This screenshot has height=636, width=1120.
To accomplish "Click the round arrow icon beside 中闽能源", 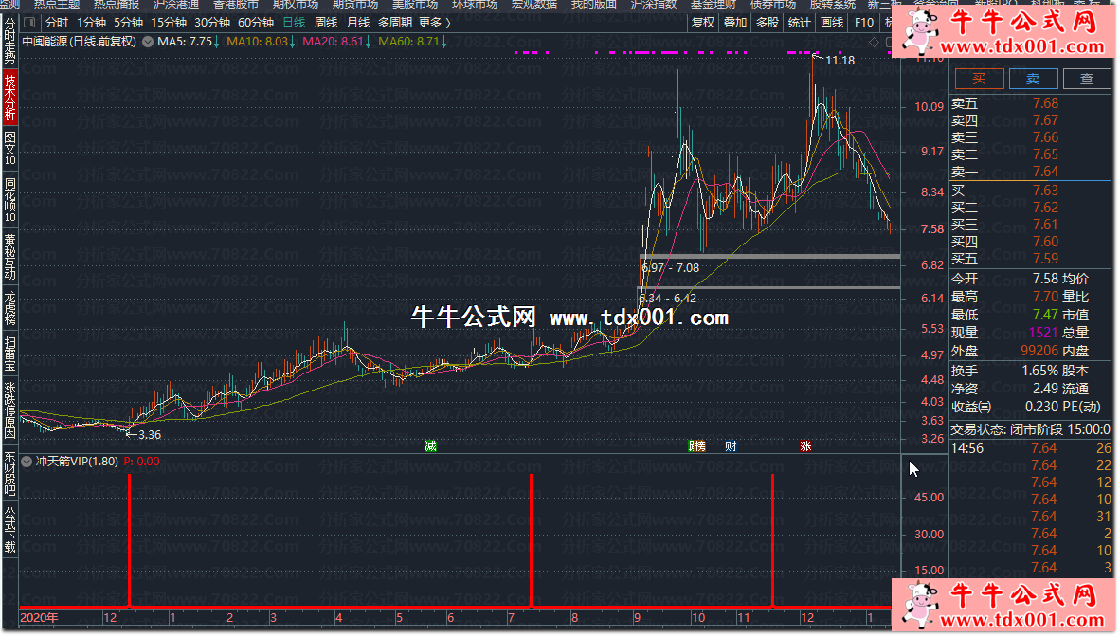I will click(x=148, y=42).
